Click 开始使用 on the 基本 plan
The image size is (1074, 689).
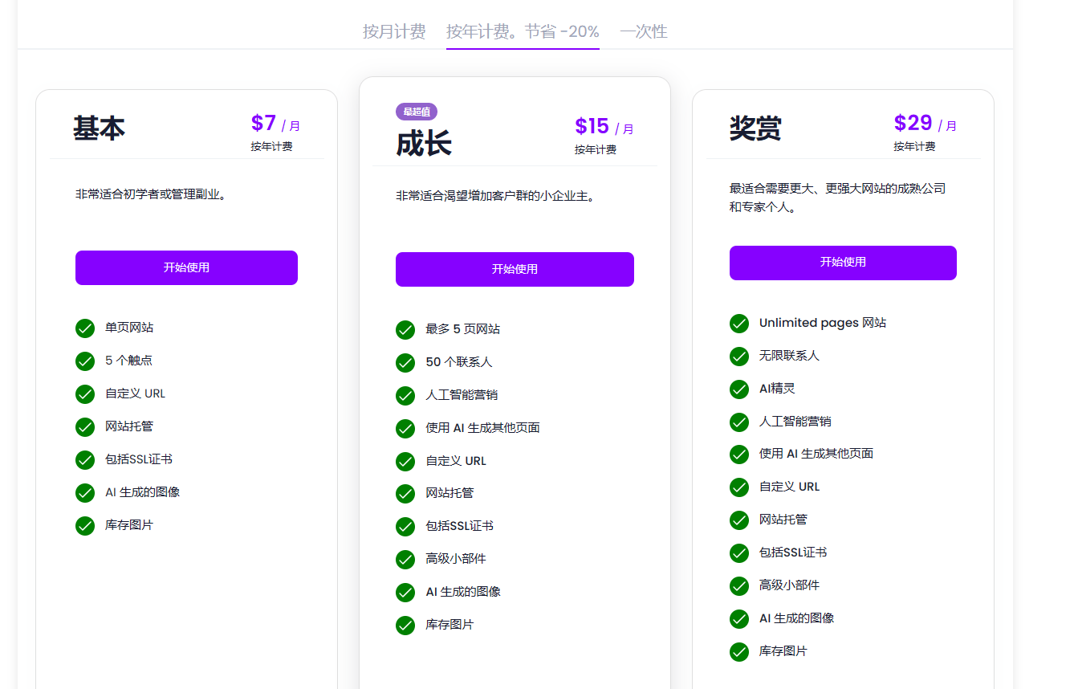coord(186,267)
